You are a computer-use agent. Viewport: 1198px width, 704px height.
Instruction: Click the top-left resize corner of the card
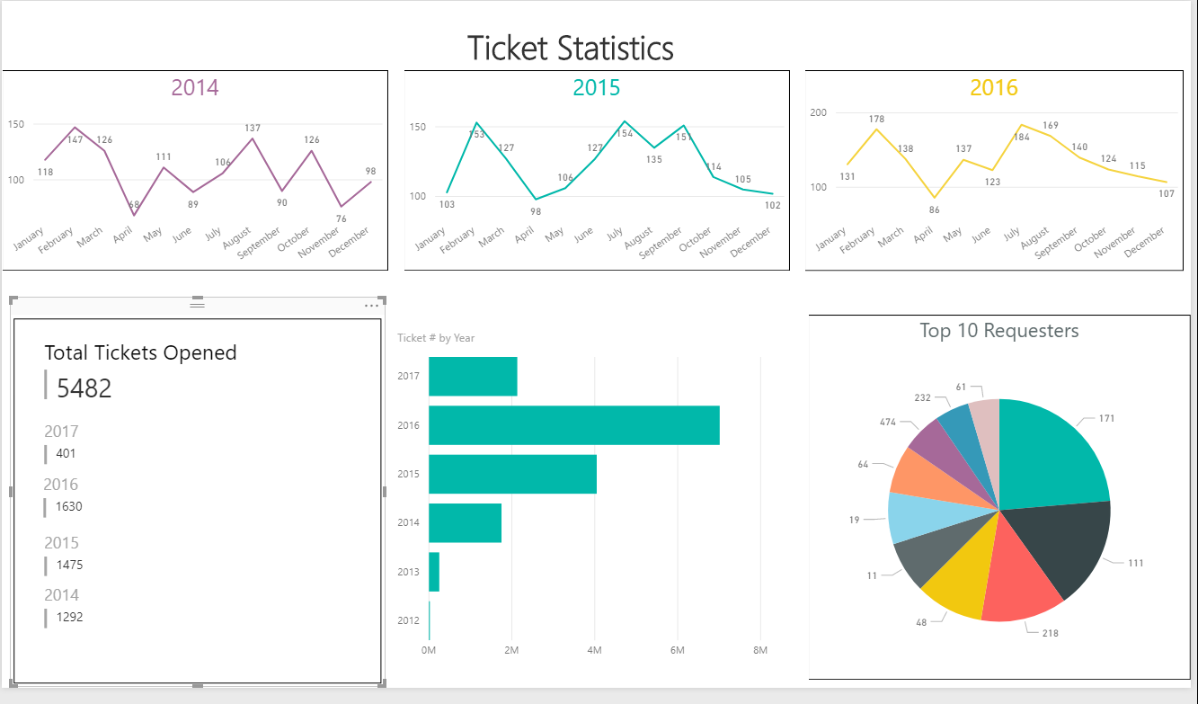13,300
